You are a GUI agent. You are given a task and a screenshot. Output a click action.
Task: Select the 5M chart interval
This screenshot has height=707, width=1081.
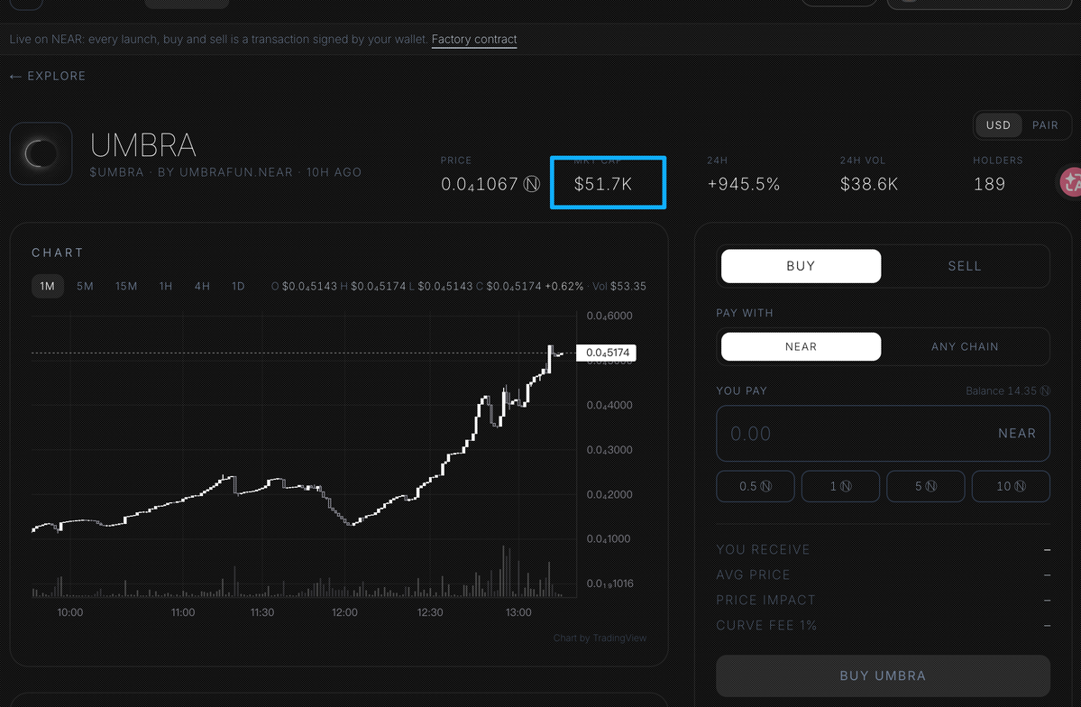[x=85, y=286]
